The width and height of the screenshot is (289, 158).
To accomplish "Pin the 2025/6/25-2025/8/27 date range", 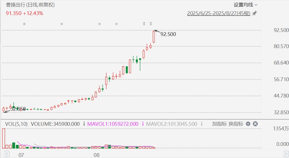I will coord(255,13).
